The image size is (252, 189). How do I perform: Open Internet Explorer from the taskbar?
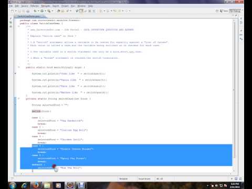click(x=24, y=185)
